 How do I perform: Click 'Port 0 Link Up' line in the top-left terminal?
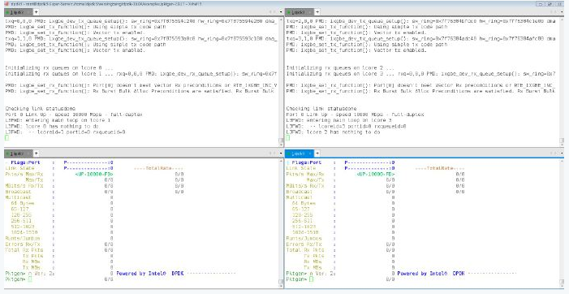(x=74, y=115)
